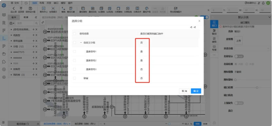
Task: Click the 查找元素 toolbar icon
Action: coord(71,9)
